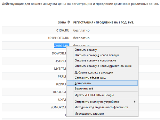Viewport: 160px width, 120px height.
Task: Click the ROOOL zone link
Action: coord(60,92)
